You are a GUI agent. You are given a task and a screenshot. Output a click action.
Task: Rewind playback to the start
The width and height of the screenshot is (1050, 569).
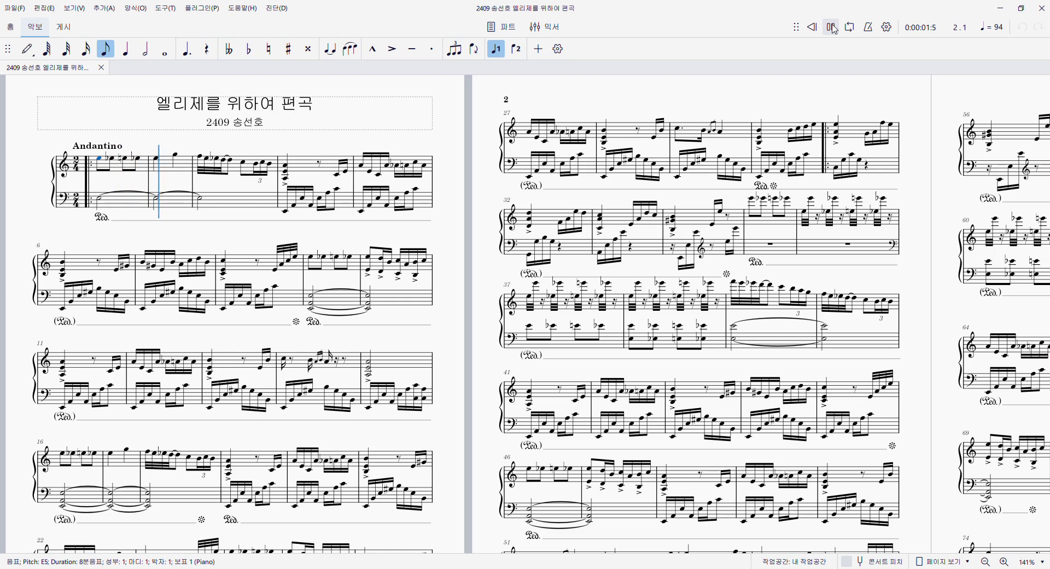click(x=812, y=27)
